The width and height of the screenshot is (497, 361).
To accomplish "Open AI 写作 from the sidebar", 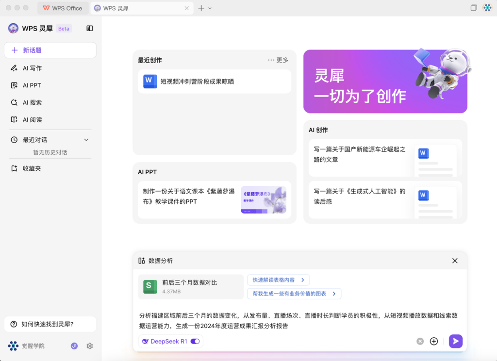I will (50, 68).
